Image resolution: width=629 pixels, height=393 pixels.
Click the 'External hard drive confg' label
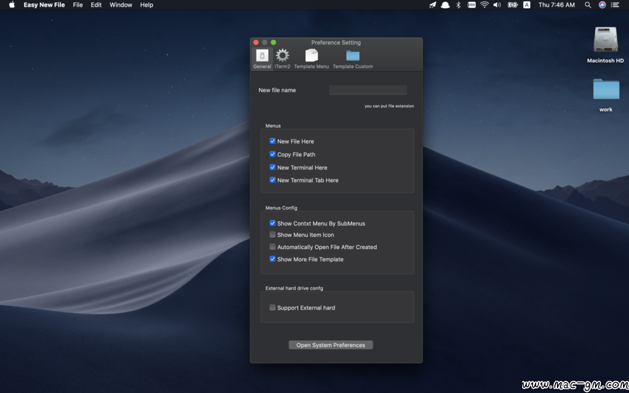pyautogui.click(x=294, y=288)
